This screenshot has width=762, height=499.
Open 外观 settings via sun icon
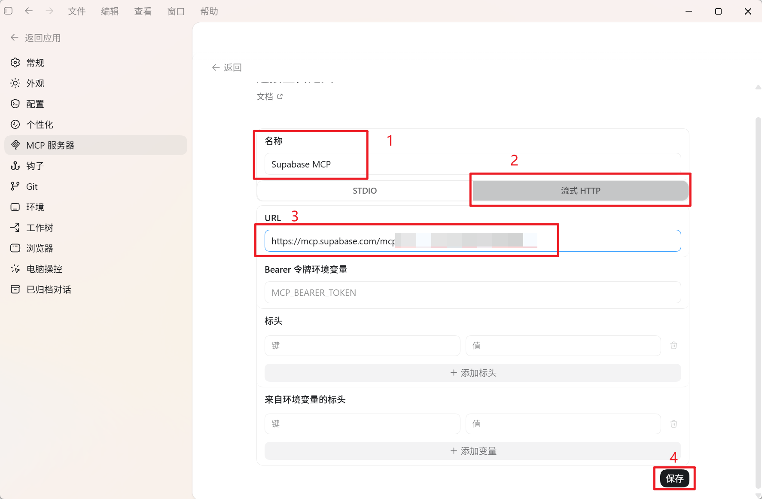(x=15, y=83)
